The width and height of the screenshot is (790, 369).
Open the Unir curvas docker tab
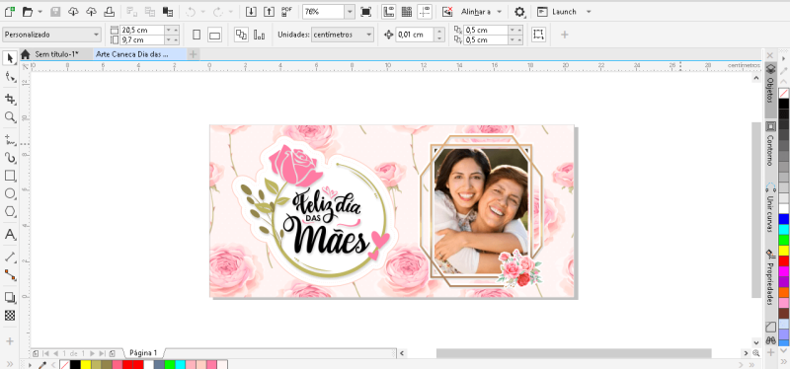click(770, 208)
